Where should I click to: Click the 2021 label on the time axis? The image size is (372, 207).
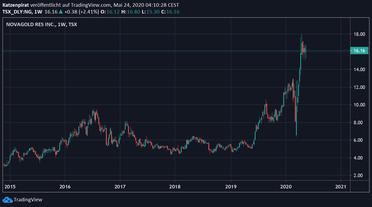click(340, 187)
